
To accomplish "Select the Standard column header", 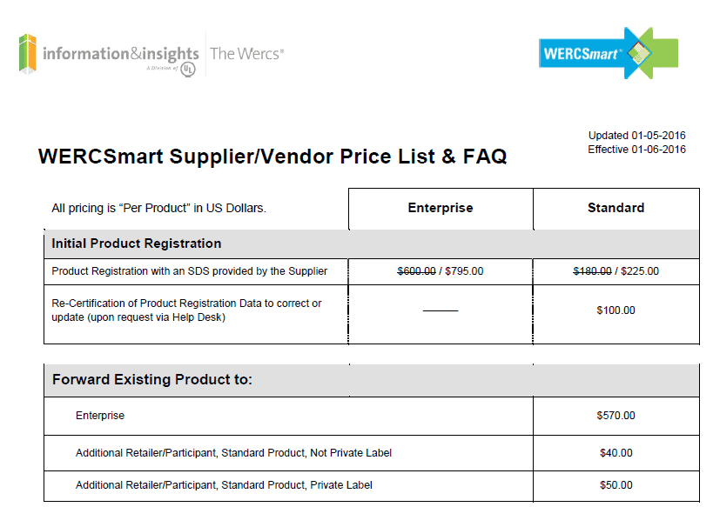I will pyautogui.click(x=615, y=208).
